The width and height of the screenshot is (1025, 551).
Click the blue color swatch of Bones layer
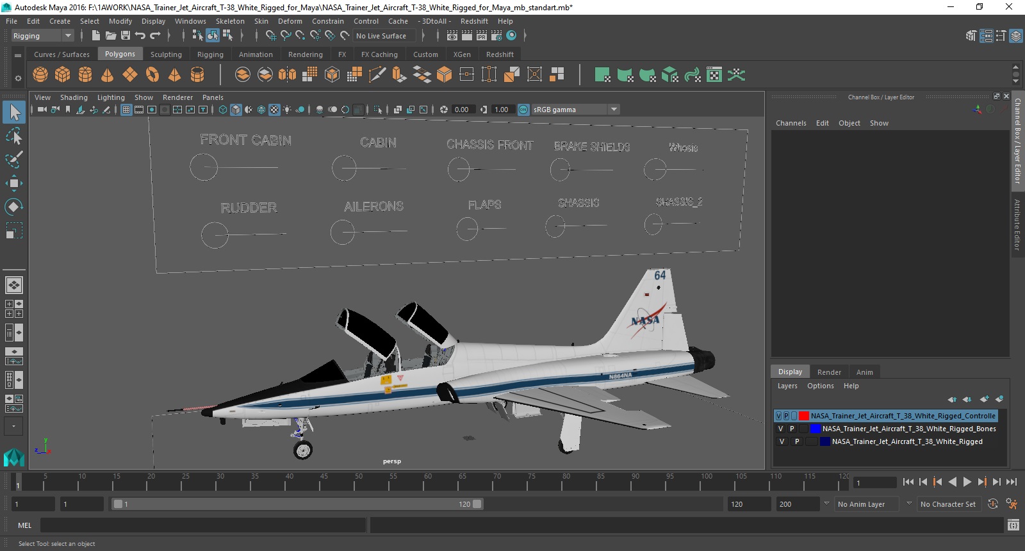click(x=815, y=429)
